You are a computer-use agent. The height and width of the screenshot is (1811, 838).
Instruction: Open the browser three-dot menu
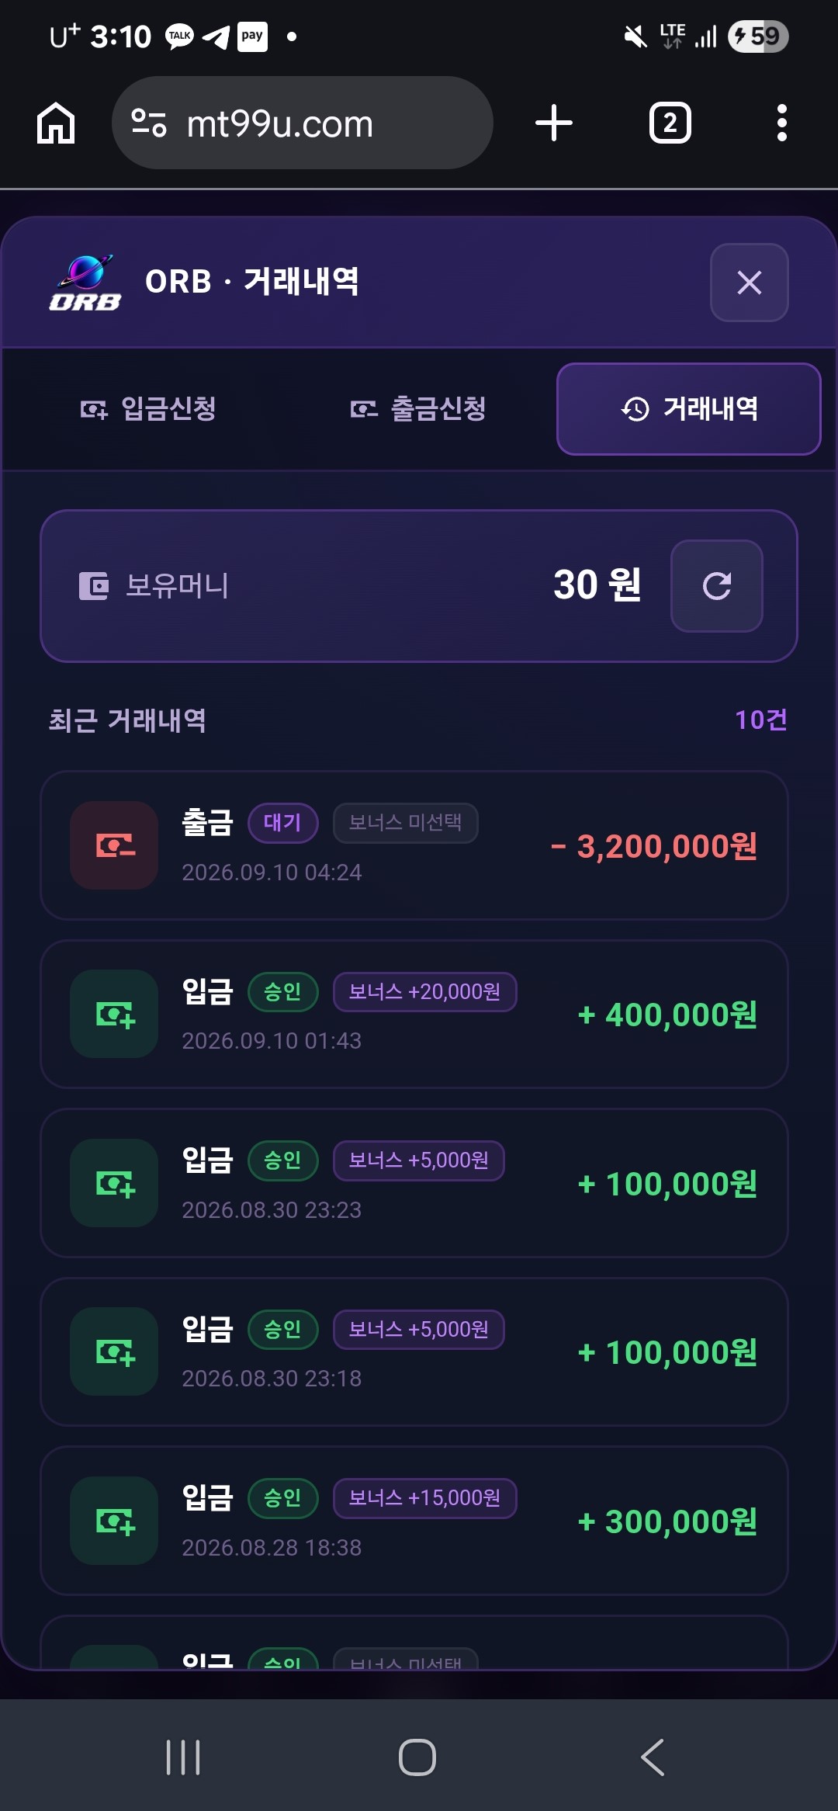coord(781,123)
